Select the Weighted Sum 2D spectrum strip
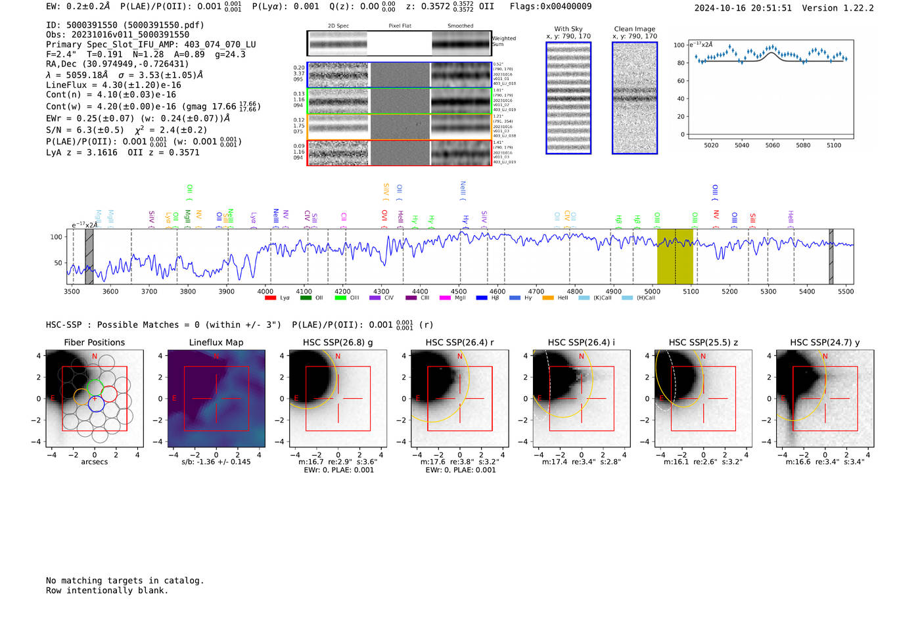This screenshot has height=626, width=920. pos(399,43)
